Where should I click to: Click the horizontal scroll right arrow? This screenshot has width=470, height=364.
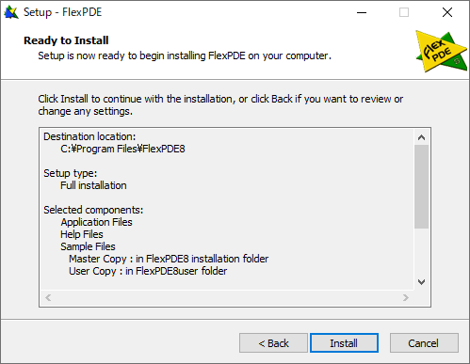[x=406, y=297]
